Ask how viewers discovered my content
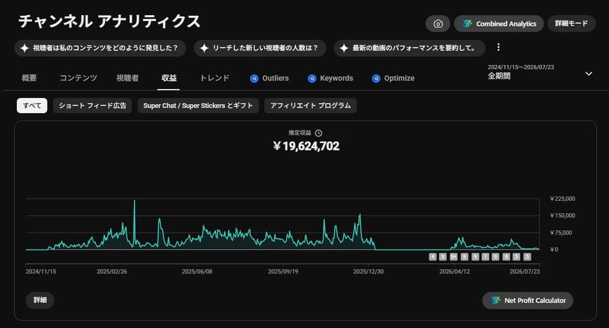The image size is (609, 328). tap(100, 48)
